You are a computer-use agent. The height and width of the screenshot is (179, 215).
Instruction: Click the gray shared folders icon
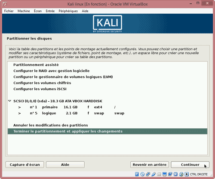coord(159,174)
